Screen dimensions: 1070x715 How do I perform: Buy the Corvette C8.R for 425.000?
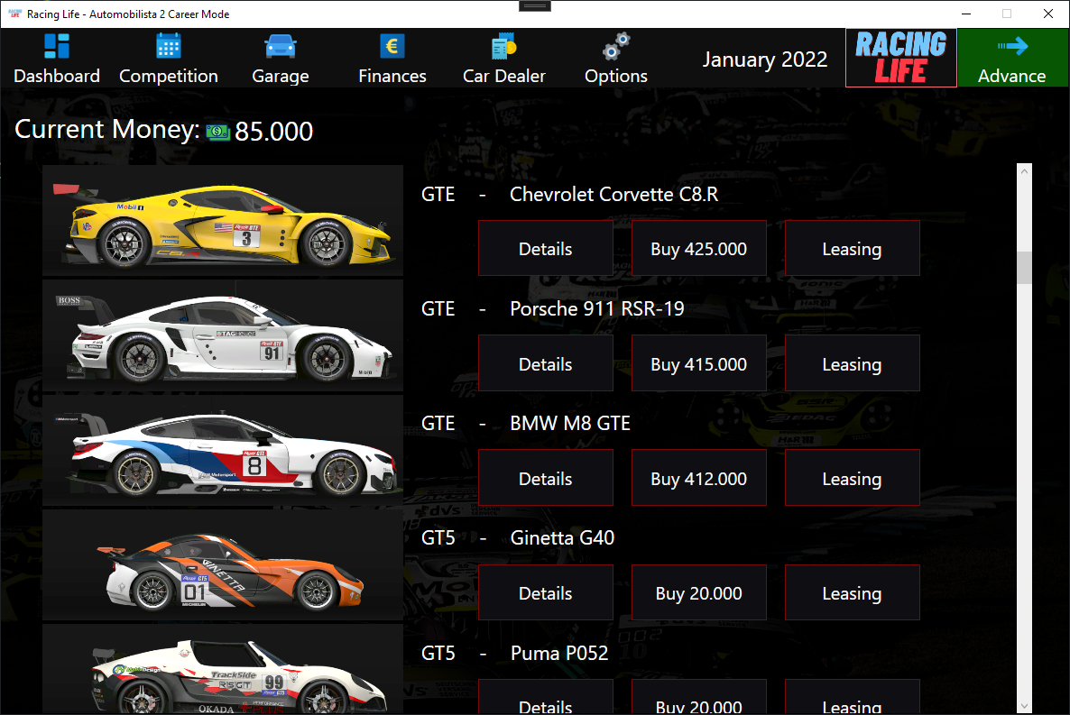699,248
